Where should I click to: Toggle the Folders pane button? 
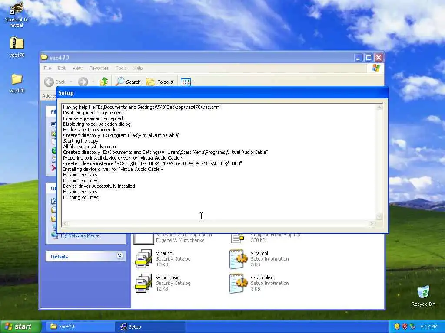159,82
